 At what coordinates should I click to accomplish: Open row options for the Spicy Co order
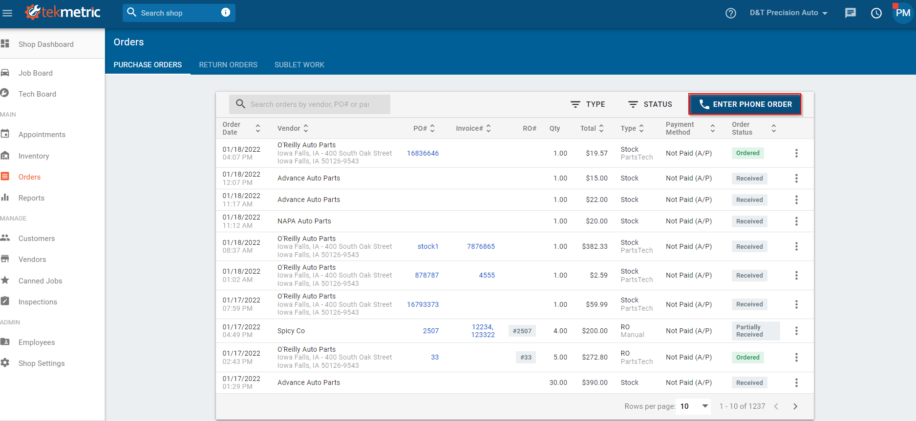tap(796, 331)
